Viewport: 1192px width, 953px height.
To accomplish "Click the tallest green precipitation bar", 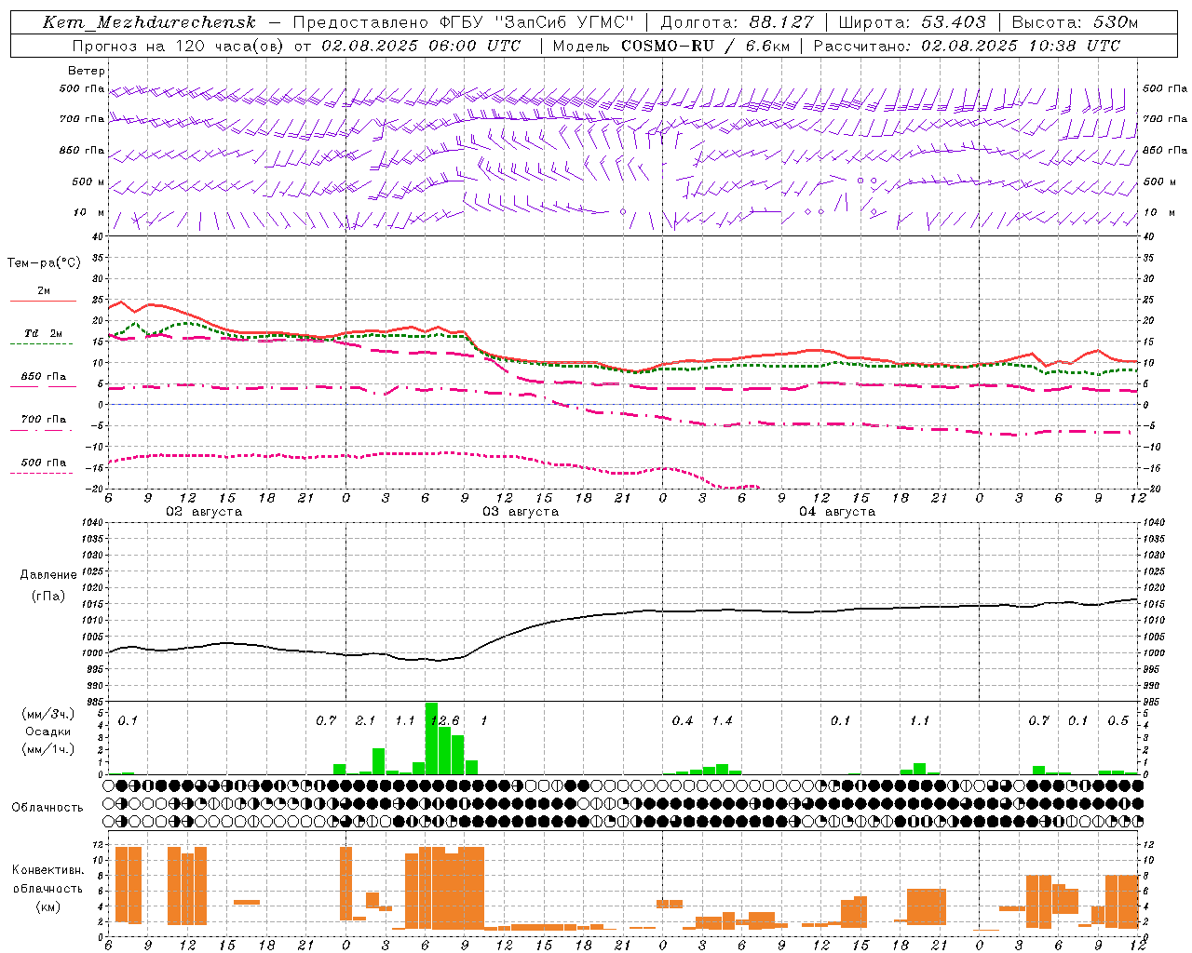I will 431,738.
